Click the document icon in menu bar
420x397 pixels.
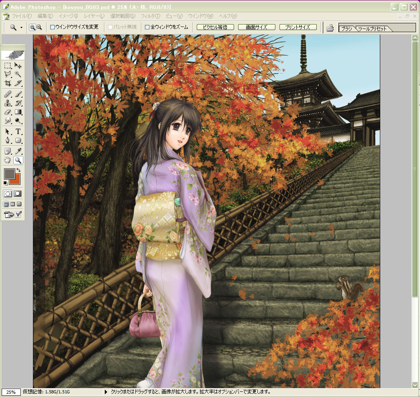(x=6, y=16)
